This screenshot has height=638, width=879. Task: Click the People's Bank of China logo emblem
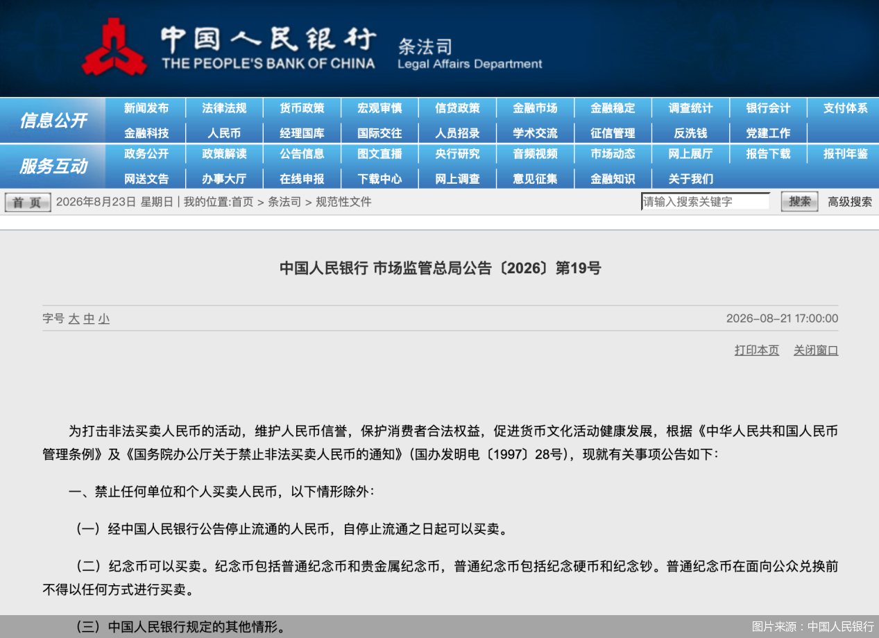[x=114, y=46]
